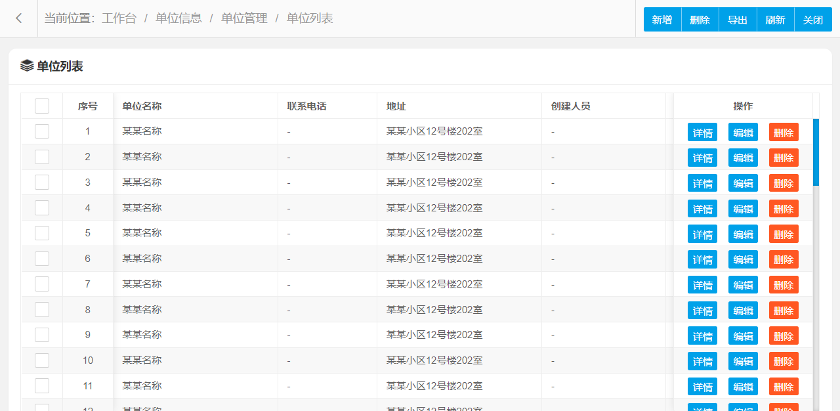The height and width of the screenshot is (411, 840).
Task: Open row 6 详情 button
Action: [702, 259]
